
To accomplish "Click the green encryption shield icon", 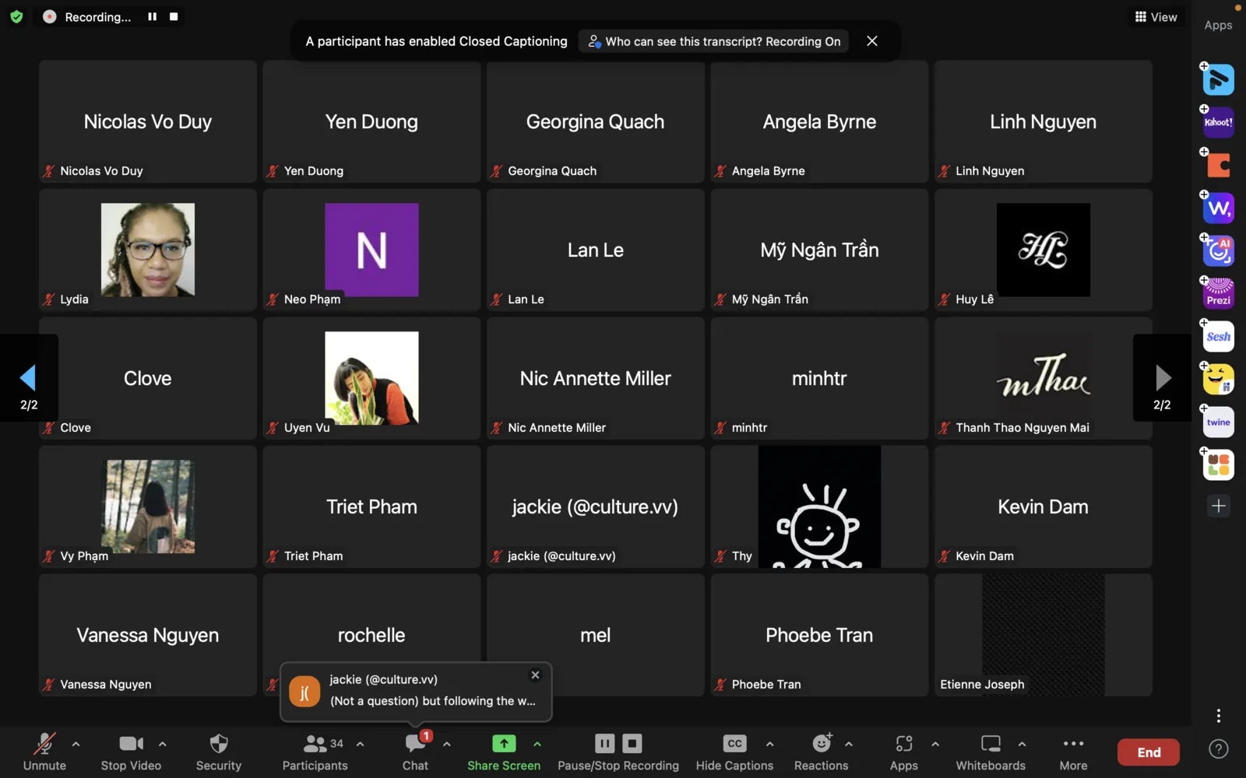I will pos(16,16).
